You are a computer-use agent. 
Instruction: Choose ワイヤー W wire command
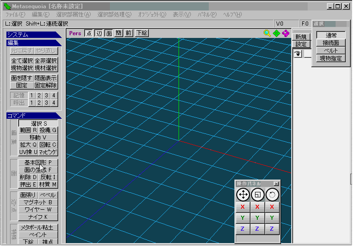(38, 210)
